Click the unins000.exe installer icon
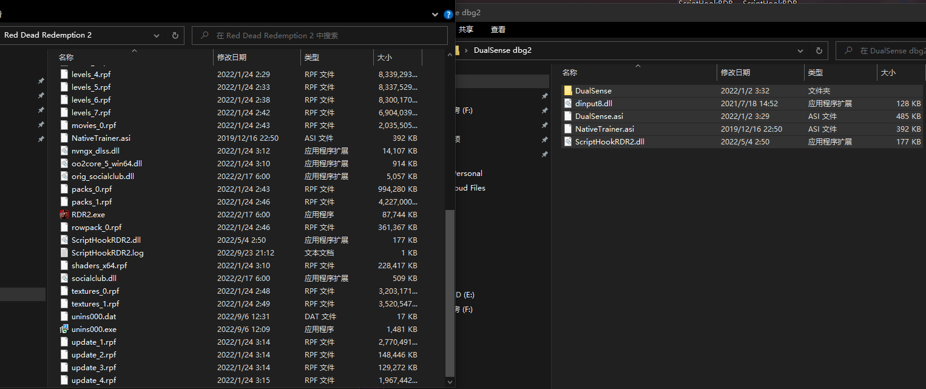This screenshot has height=389, width=926. pos(64,329)
